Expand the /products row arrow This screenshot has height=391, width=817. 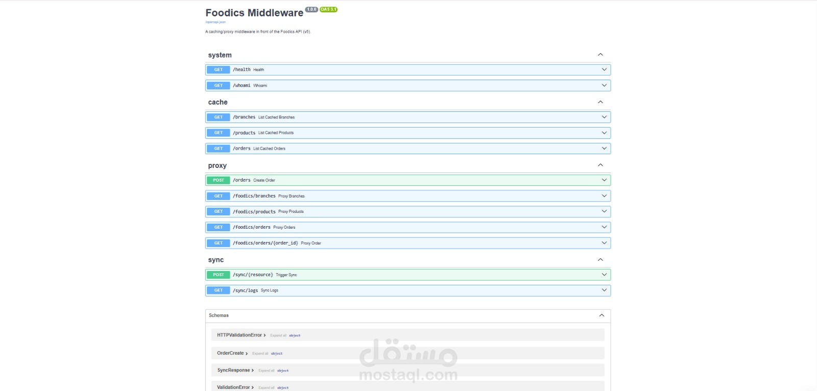(604, 133)
